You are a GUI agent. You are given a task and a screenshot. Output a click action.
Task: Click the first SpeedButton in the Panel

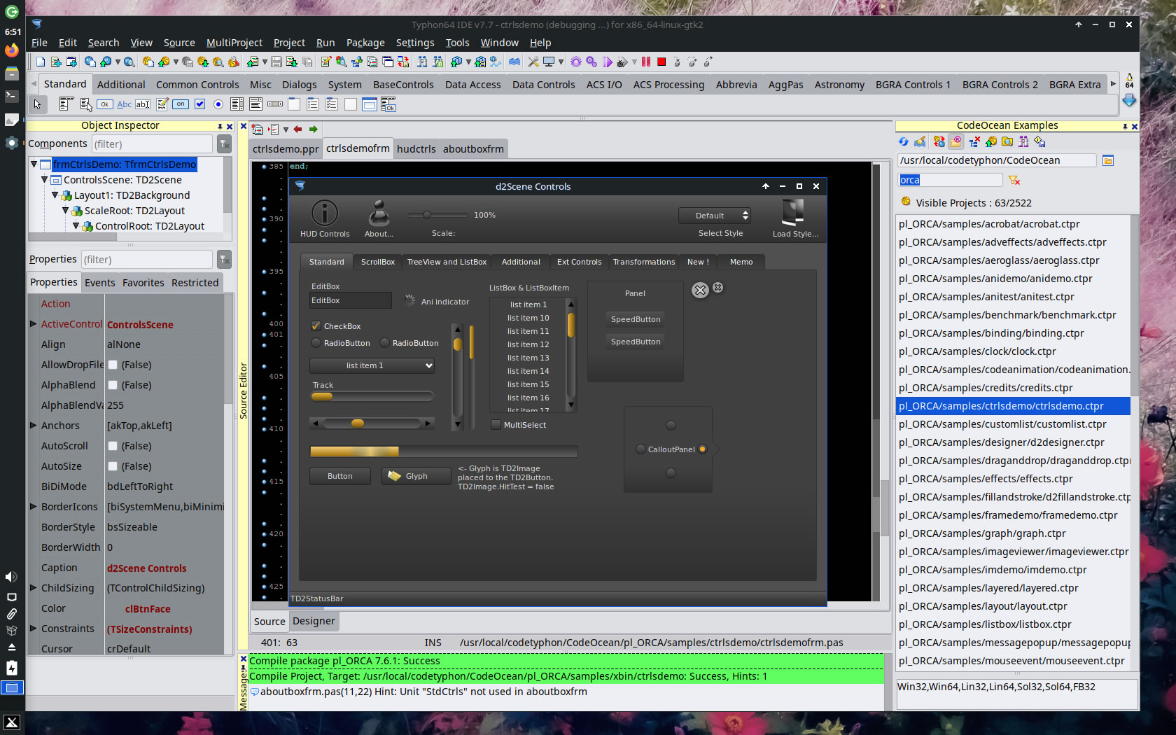635,319
